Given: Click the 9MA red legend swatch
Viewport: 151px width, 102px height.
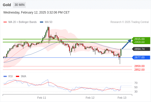Looking at the screenshot, I should tap(17, 76).
